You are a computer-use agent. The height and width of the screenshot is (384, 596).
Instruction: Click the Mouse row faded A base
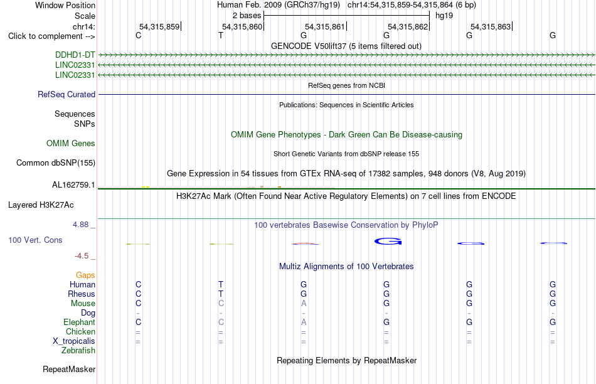[304, 304]
